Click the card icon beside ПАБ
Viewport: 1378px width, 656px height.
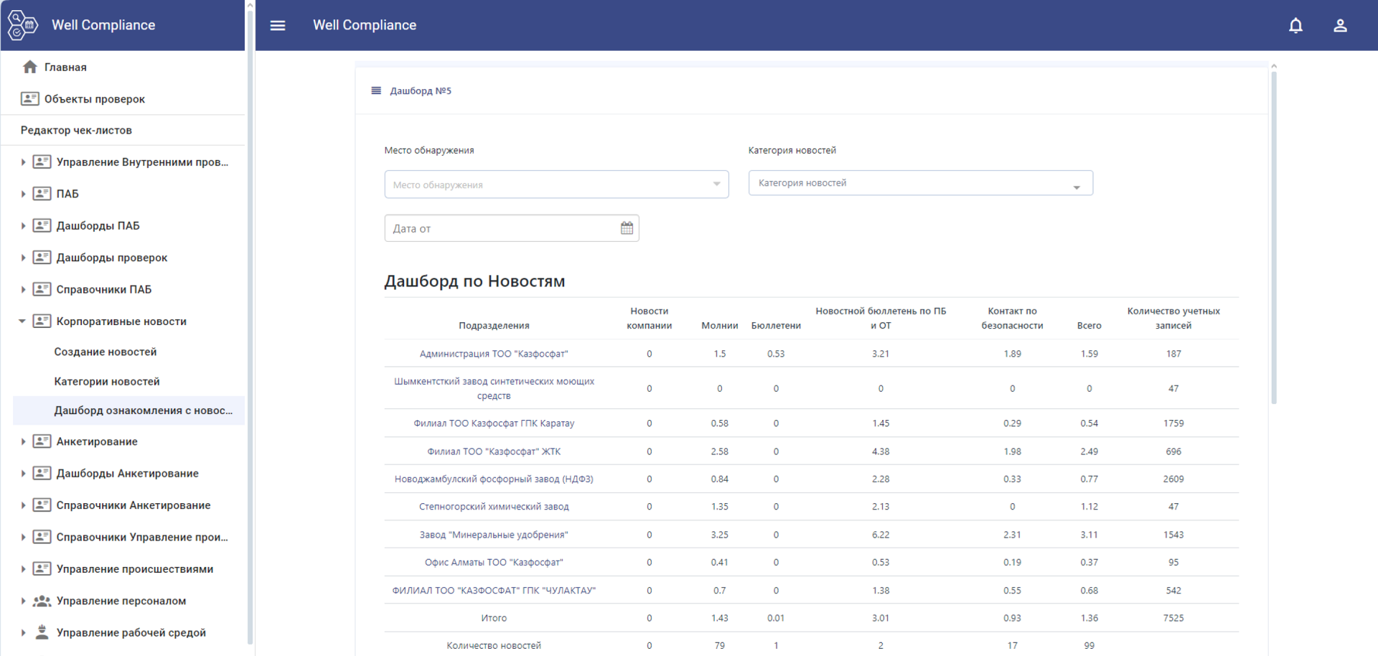[42, 194]
